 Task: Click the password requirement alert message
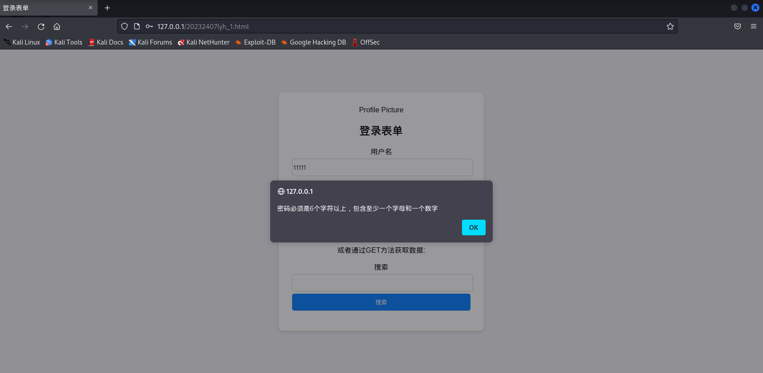pyautogui.click(x=358, y=209)
